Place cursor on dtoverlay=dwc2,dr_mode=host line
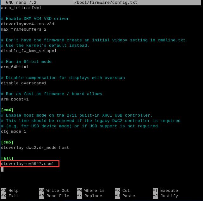 pyautogui.click(x=35, y=148)
